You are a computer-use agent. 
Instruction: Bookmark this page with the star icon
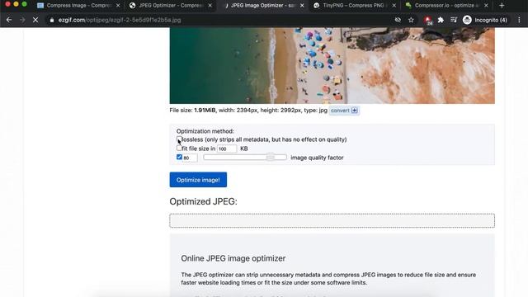click(411, 20)
